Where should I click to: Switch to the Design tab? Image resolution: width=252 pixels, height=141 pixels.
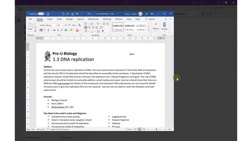(69, 19)
